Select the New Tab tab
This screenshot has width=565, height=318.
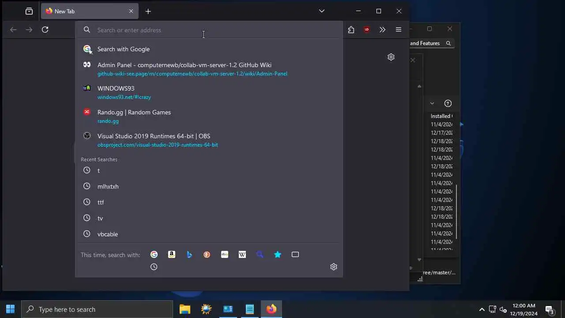(90, 11)
